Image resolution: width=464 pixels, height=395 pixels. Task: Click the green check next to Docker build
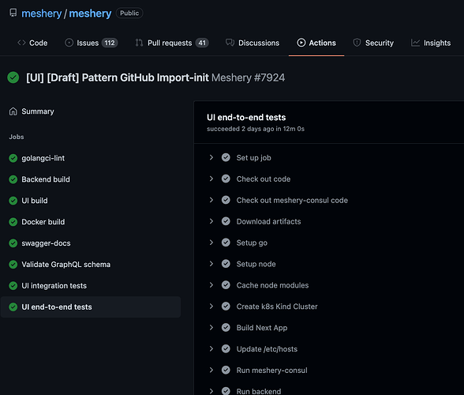point(13,222)
